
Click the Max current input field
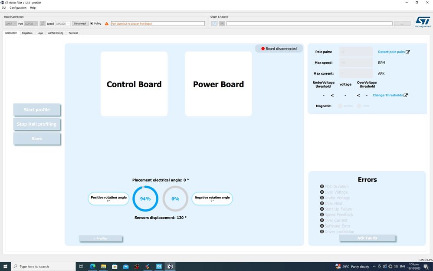[356, 73]
